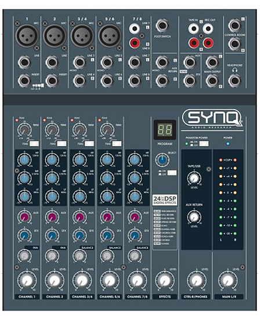
Task: Click the red LINE 8 RCA connector
Action: click(135, 43)
